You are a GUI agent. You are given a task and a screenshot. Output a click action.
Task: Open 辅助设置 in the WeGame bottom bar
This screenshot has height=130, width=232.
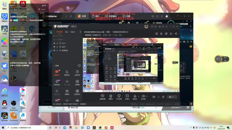[73, 107]
